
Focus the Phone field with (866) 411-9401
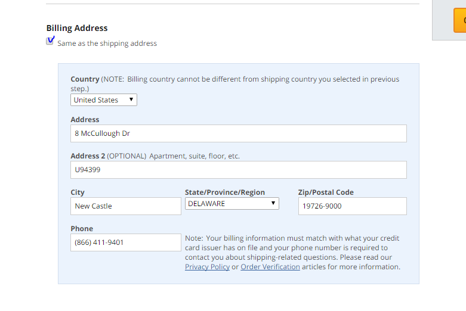pos(125,242)
